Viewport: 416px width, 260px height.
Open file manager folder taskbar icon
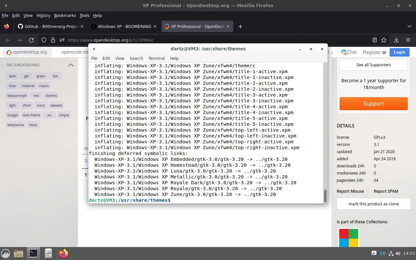(19, 253)
